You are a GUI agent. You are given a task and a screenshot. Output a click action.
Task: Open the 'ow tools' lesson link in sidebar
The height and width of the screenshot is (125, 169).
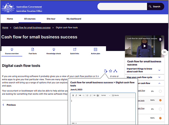pos(141,100)
